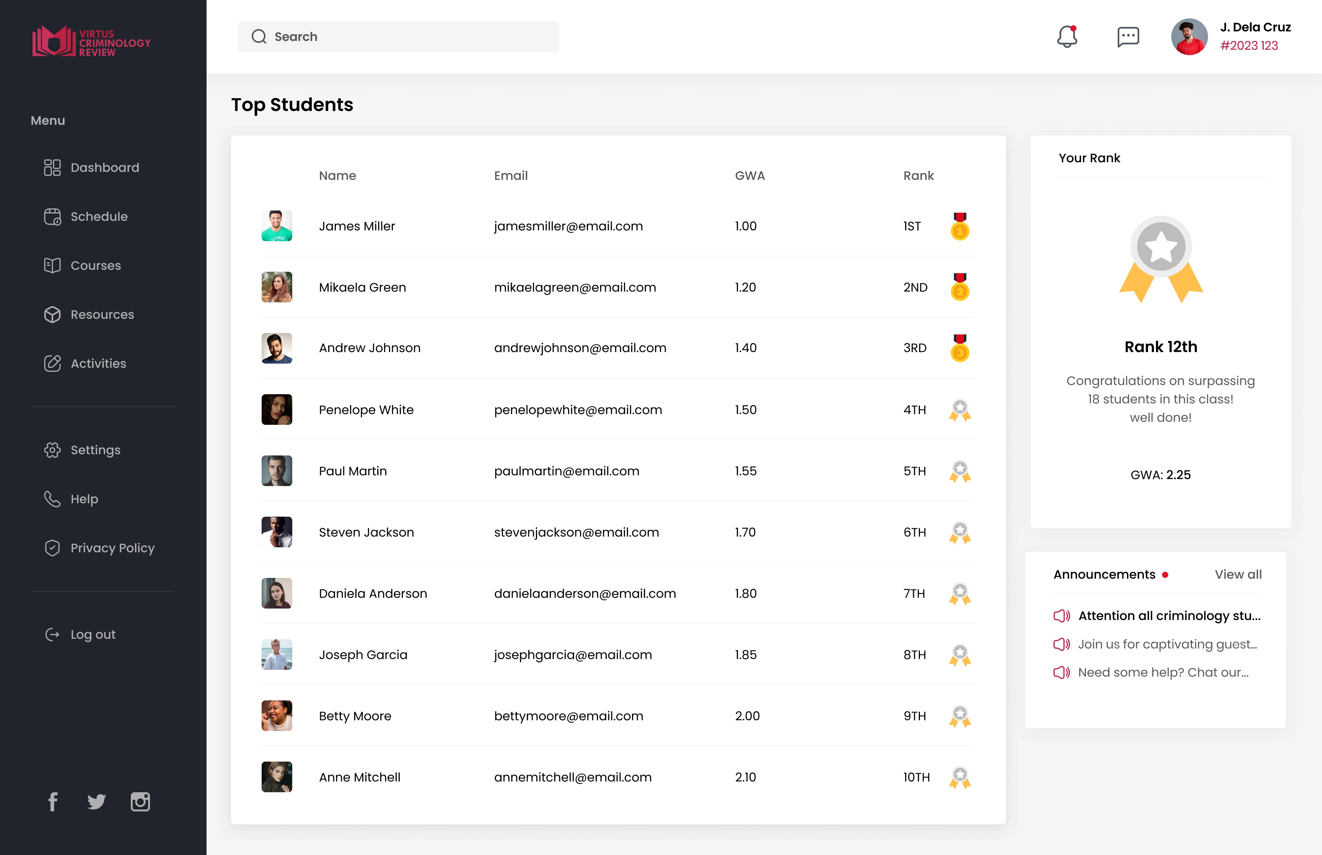
Task: Click the Instagram icon in sidebar
Action: [x=140, y=802]
